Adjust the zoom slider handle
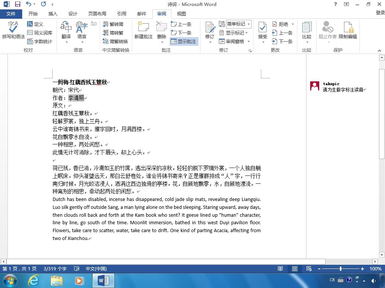Viewport: 385px width, 288px height. 341,268
